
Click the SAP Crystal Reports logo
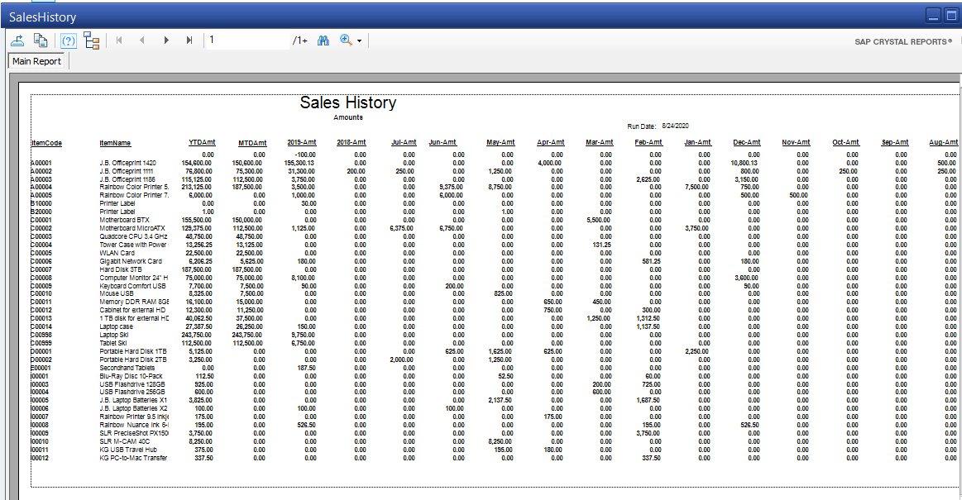pyautogui.click(x=900, y=42)
